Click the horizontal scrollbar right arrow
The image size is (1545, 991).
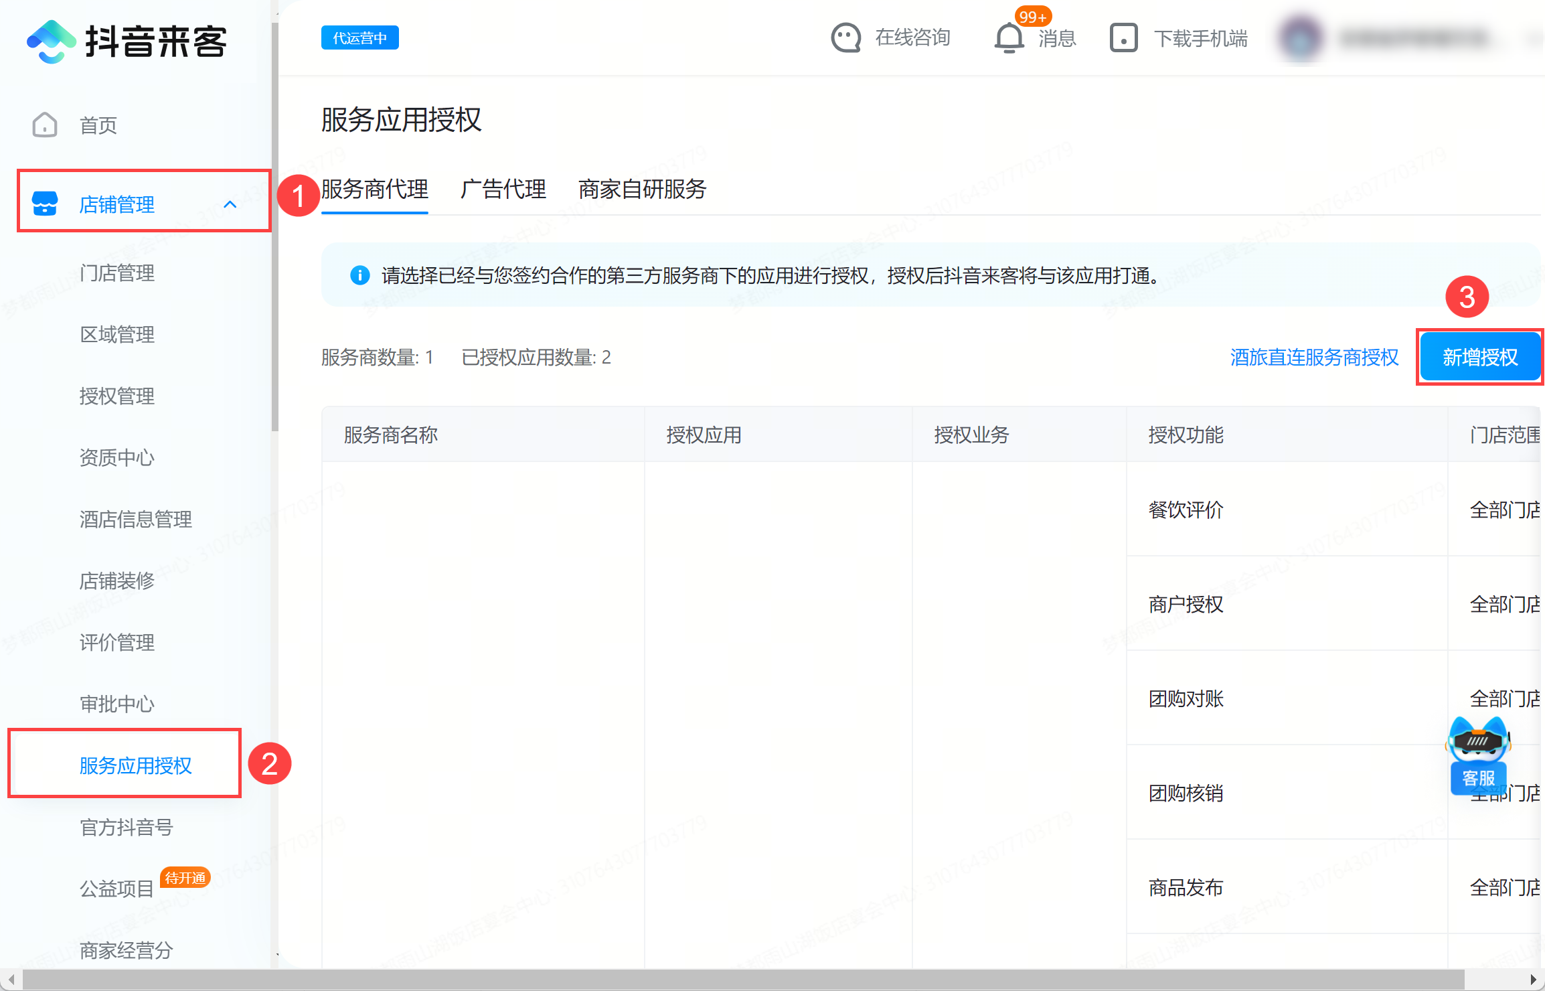[x=1533, y=980]
